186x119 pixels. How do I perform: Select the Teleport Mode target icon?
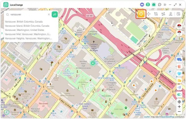(x=141, y=14)
